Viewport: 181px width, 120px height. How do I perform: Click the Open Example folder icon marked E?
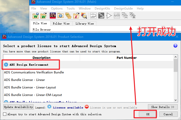click(76, 16)
